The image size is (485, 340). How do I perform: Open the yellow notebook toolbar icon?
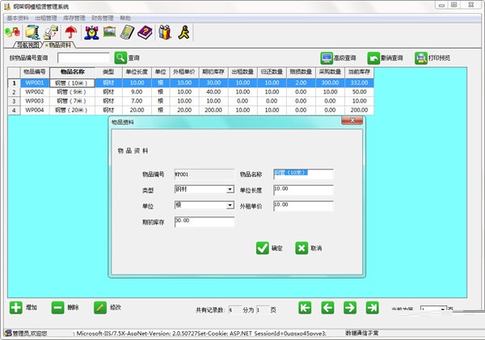32,32
